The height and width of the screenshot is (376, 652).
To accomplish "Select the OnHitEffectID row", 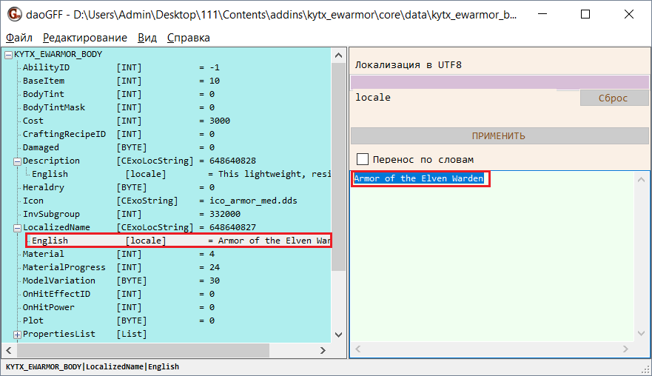I will coord(118,294).
